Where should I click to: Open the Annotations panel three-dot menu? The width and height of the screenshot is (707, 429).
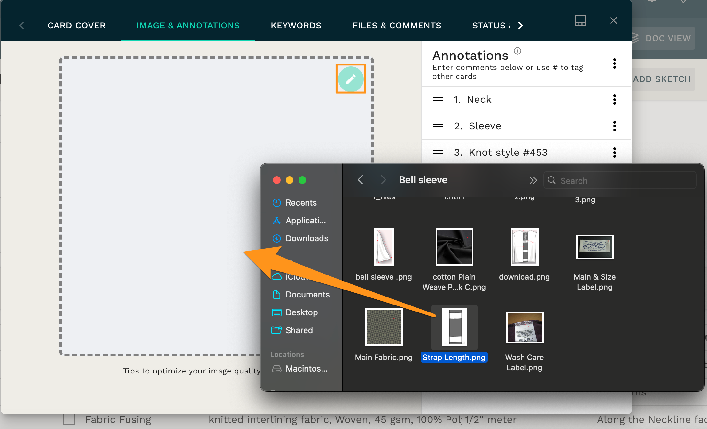click(x=614, y=64)
